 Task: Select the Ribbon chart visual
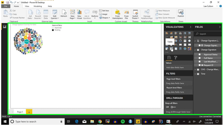pos(190,37)
